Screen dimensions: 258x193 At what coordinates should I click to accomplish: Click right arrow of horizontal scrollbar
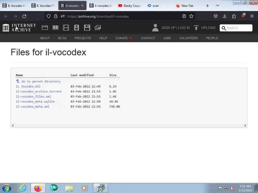pos(245,126)
